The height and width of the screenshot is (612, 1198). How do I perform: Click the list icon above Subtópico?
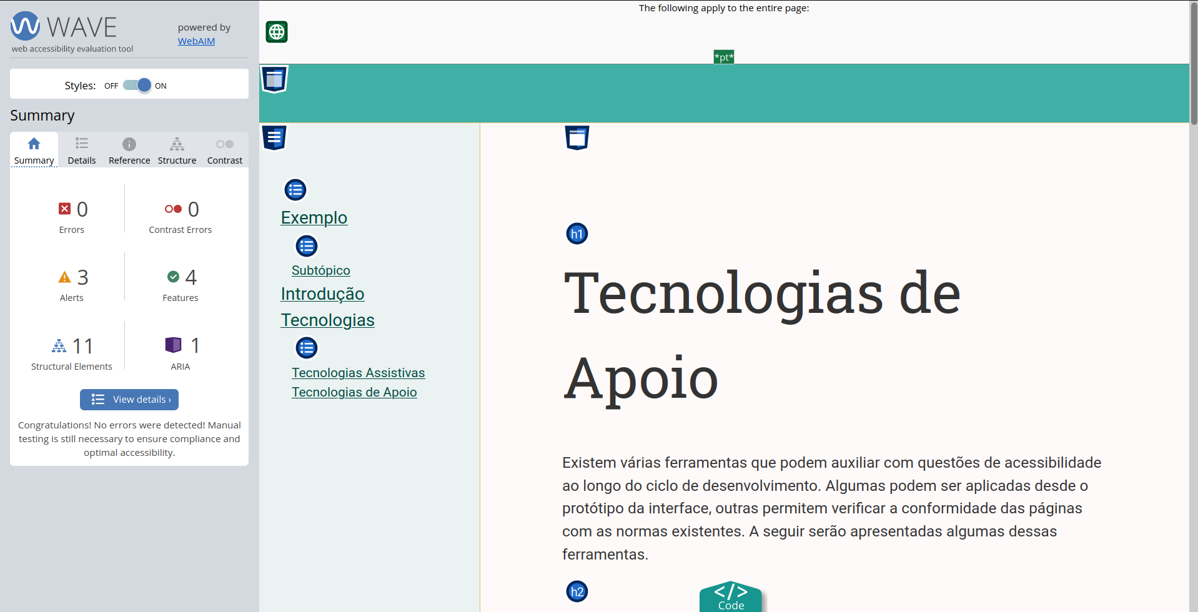307,247
